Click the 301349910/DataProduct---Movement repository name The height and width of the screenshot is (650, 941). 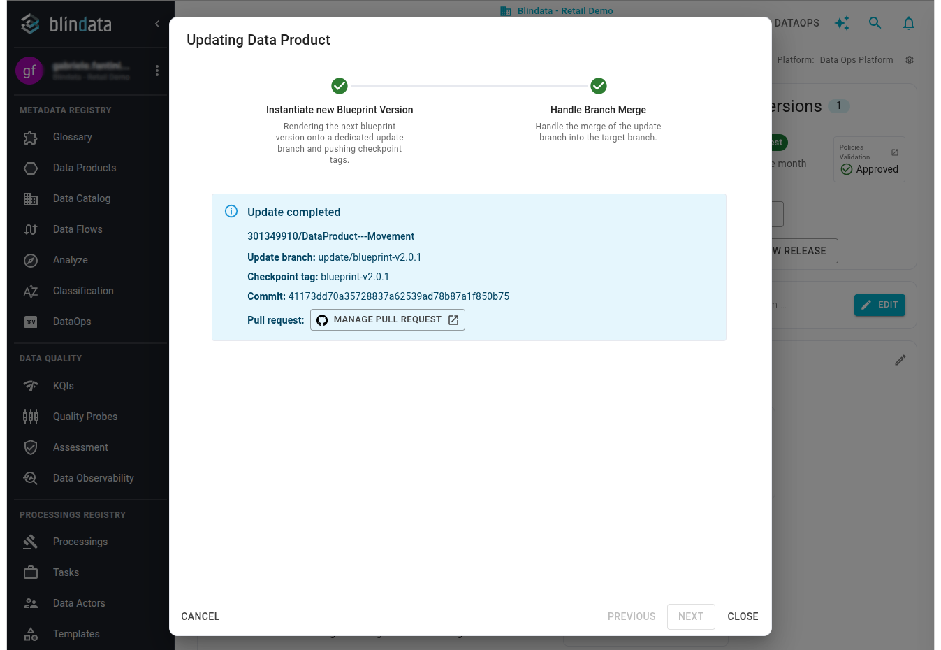point(331,236)
